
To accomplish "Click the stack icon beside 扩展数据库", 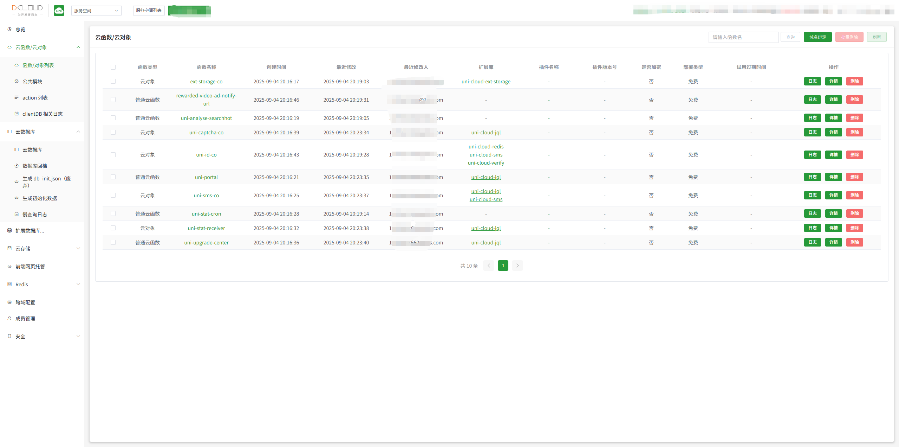I will 9,230.
